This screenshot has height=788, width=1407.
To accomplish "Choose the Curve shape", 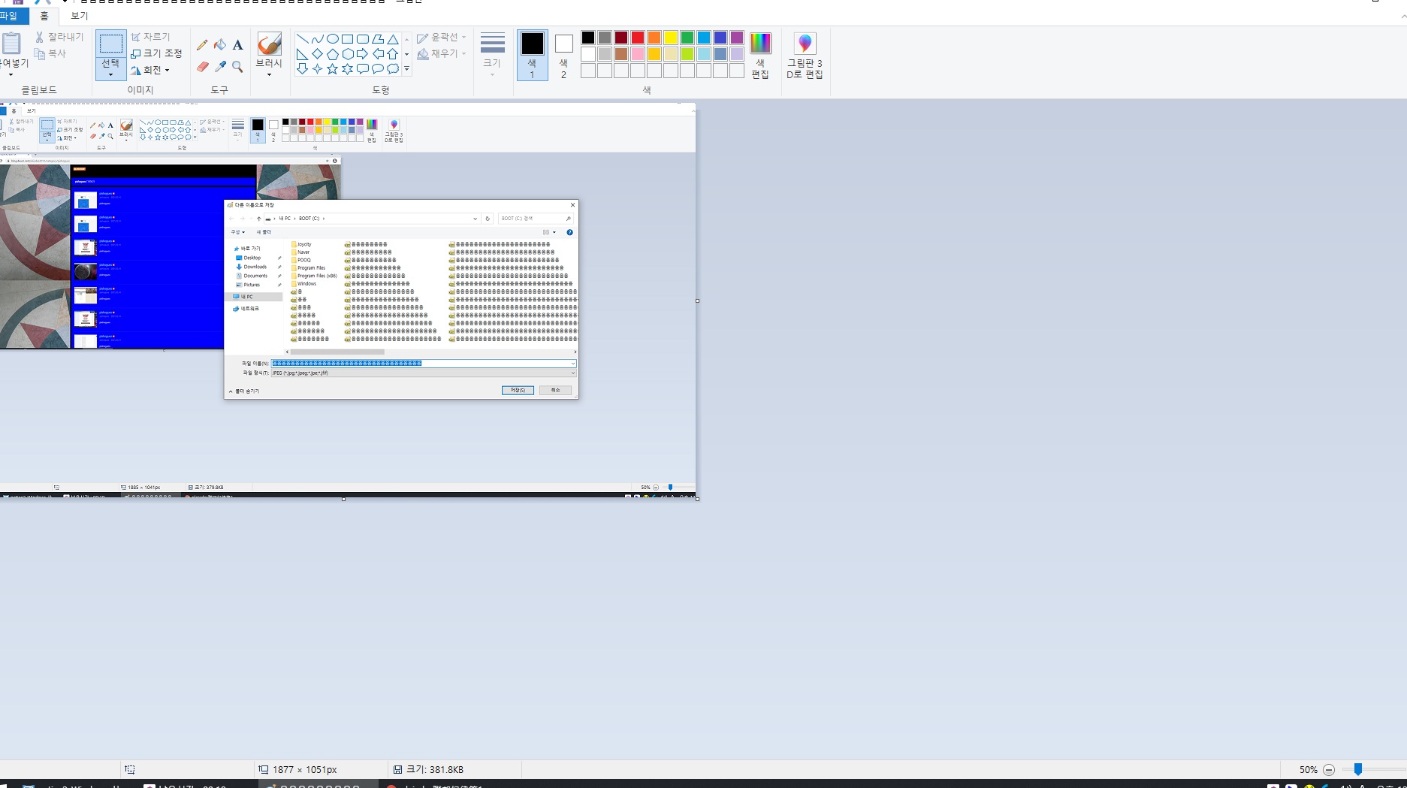I will (x=317, y=39).
